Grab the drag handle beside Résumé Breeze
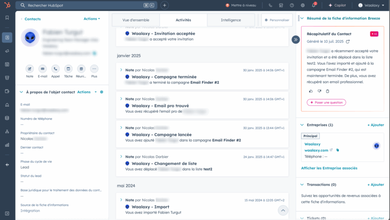This screenshot has height=220, width=390. coord(299,18)
